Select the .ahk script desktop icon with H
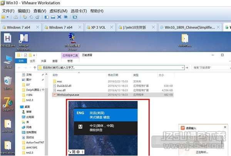This screenshot has width=231, height=156. point(8,40)
